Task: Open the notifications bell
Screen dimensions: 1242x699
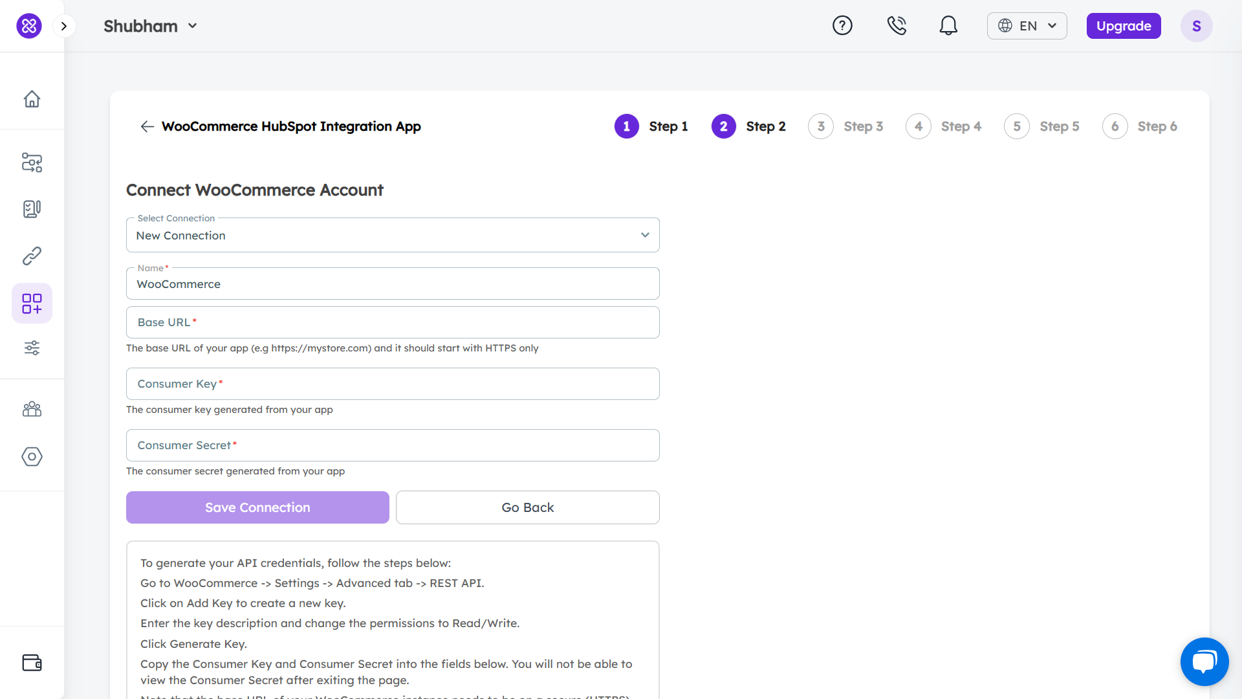Action: click(948, 26)
